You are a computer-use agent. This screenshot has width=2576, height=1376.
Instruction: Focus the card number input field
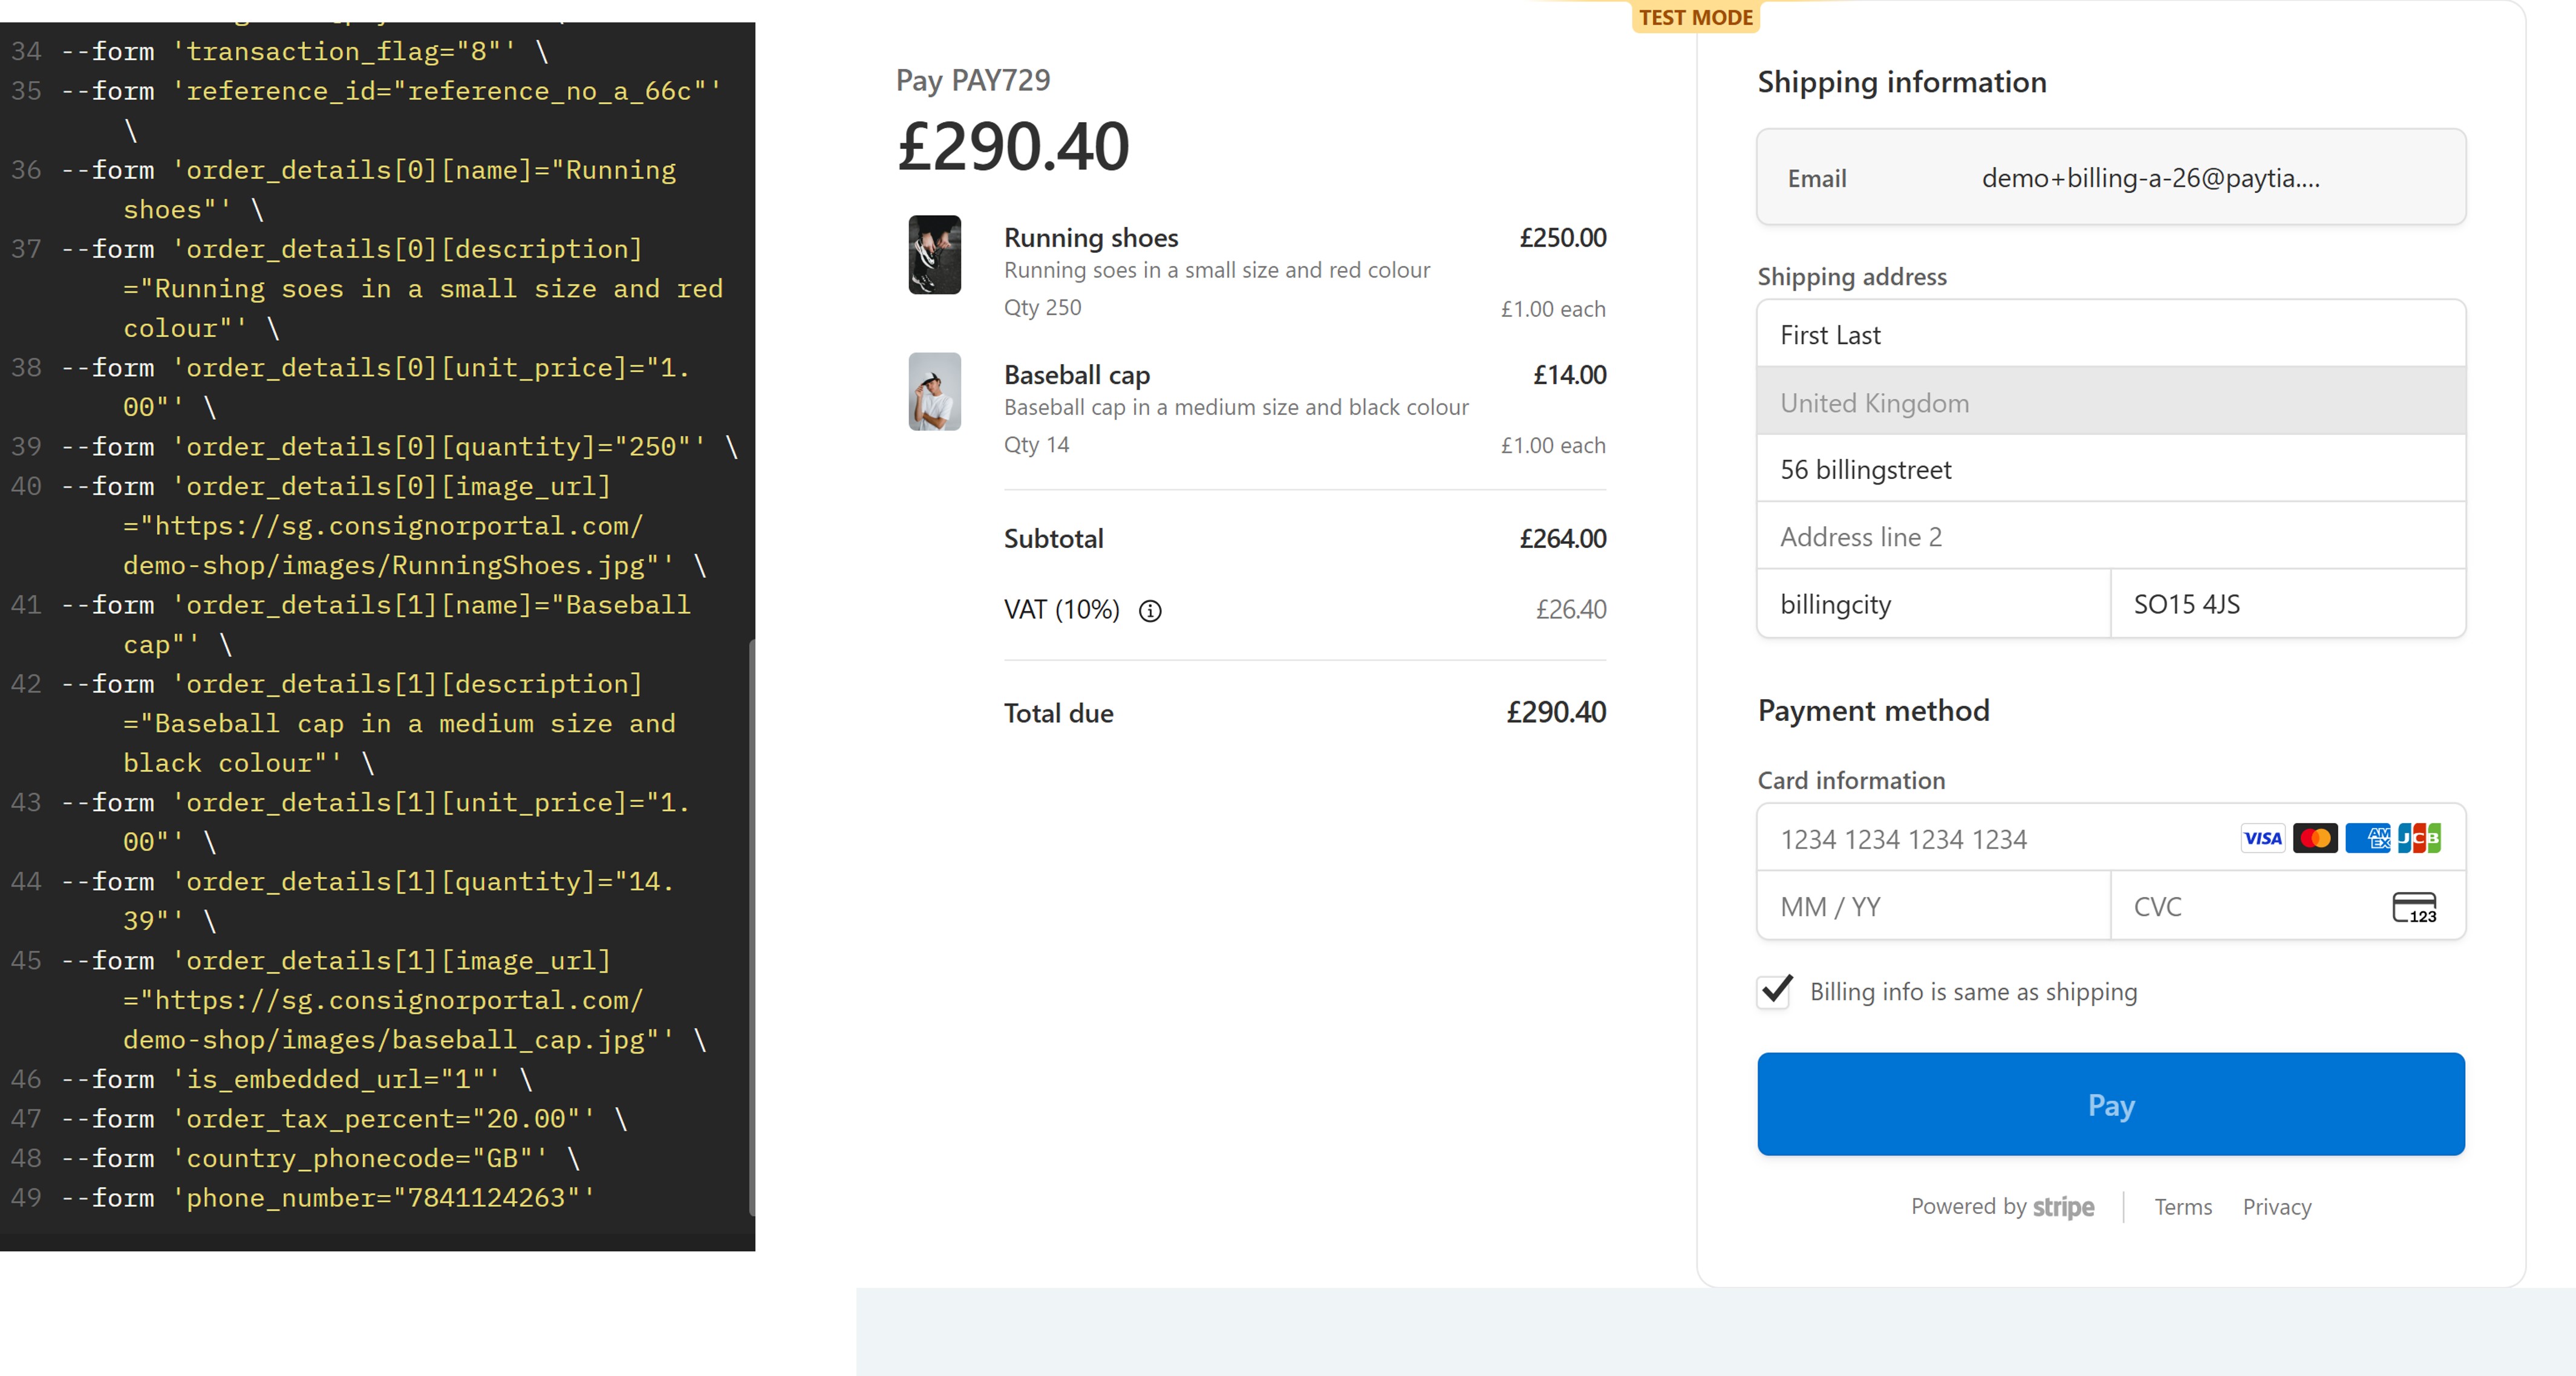point(1990,839)
